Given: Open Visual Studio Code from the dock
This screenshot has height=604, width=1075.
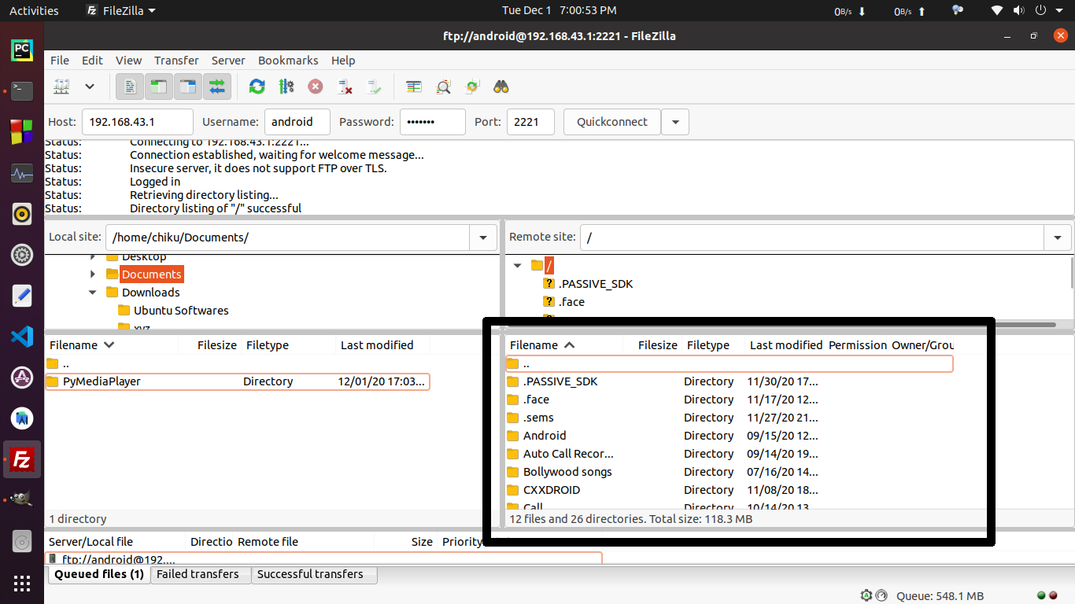Looking at the screenshot, I should (22, 337).
